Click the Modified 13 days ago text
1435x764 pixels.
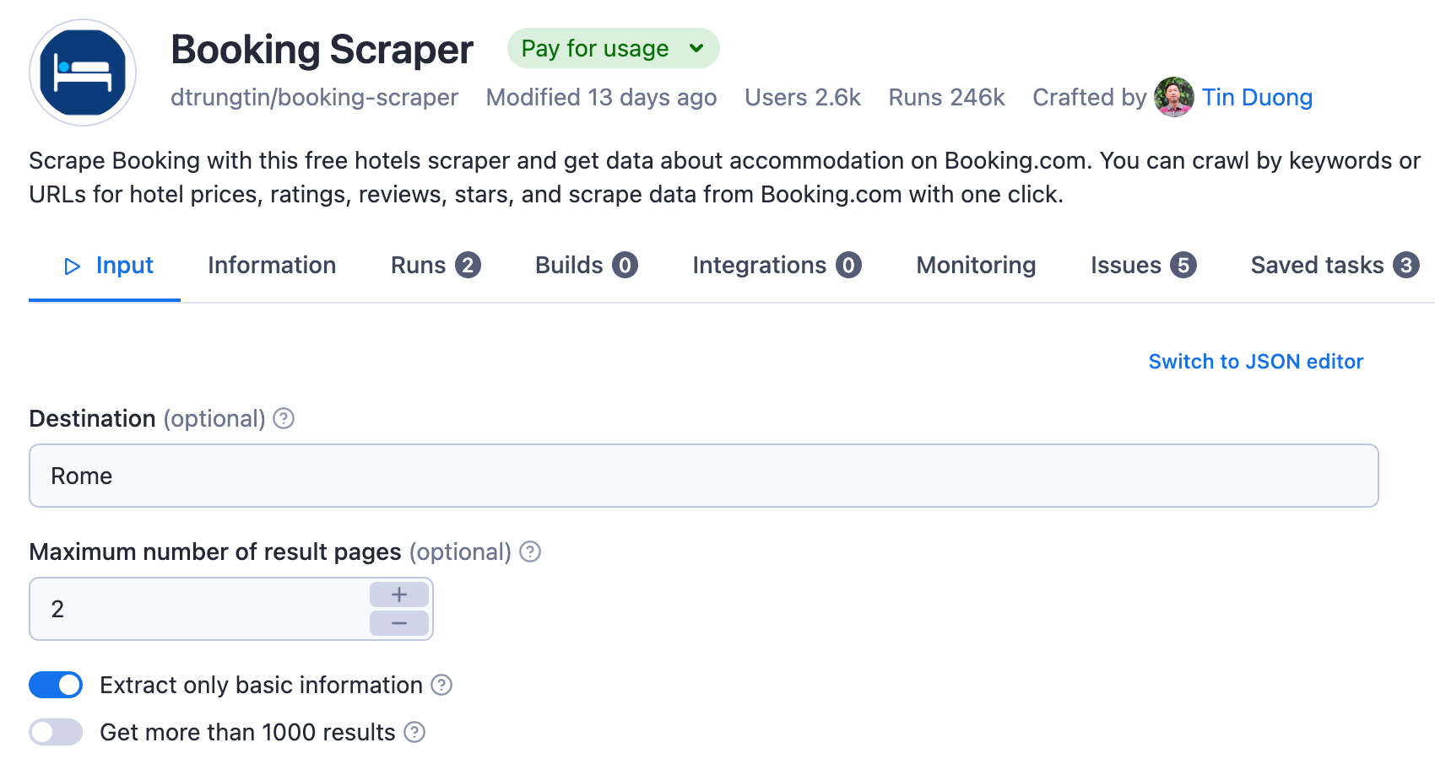601,97
